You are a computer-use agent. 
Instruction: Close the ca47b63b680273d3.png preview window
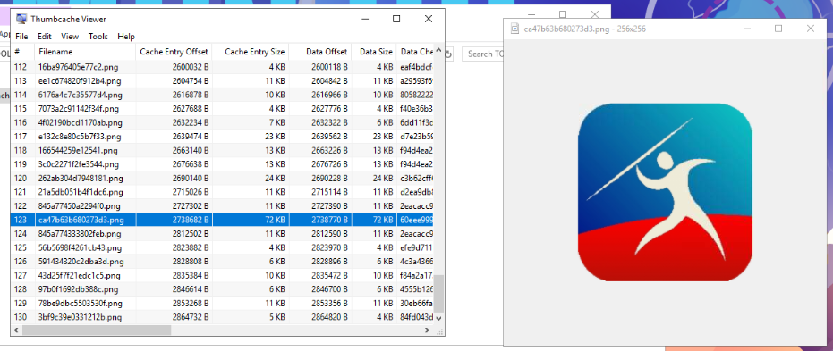tap(811, 29)
